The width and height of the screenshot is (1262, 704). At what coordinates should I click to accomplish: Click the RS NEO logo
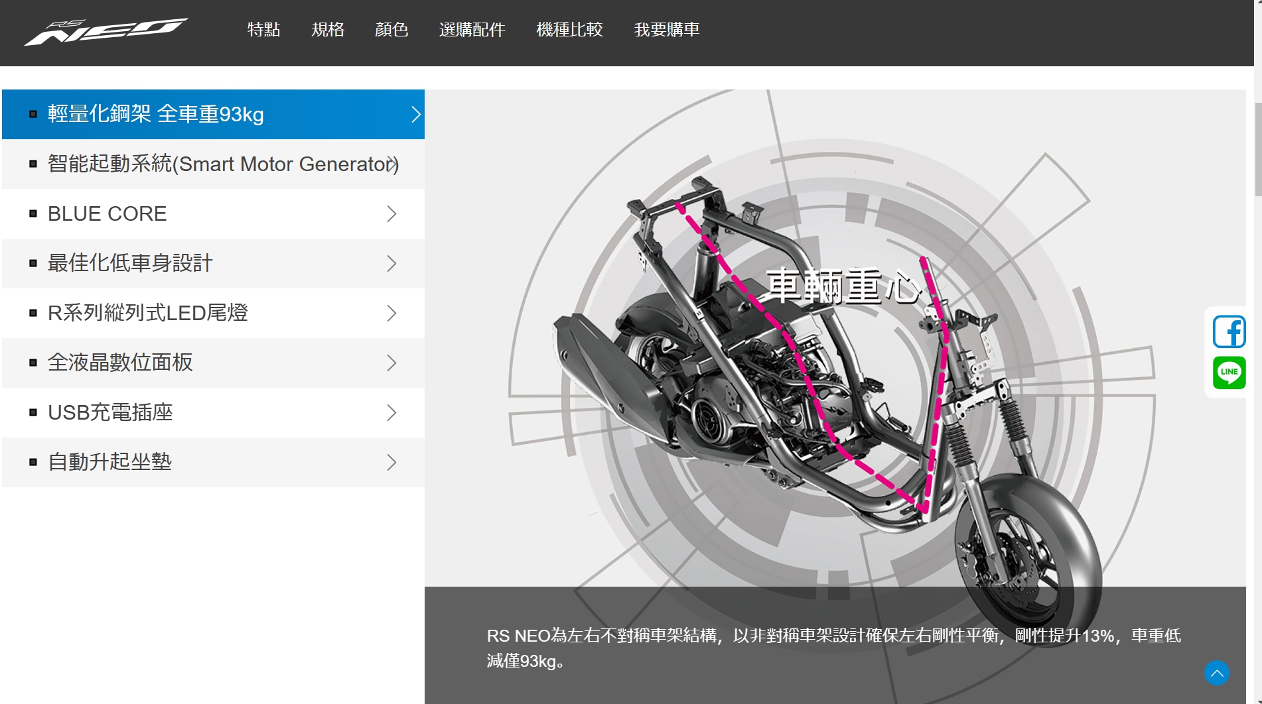pos(106,31)
